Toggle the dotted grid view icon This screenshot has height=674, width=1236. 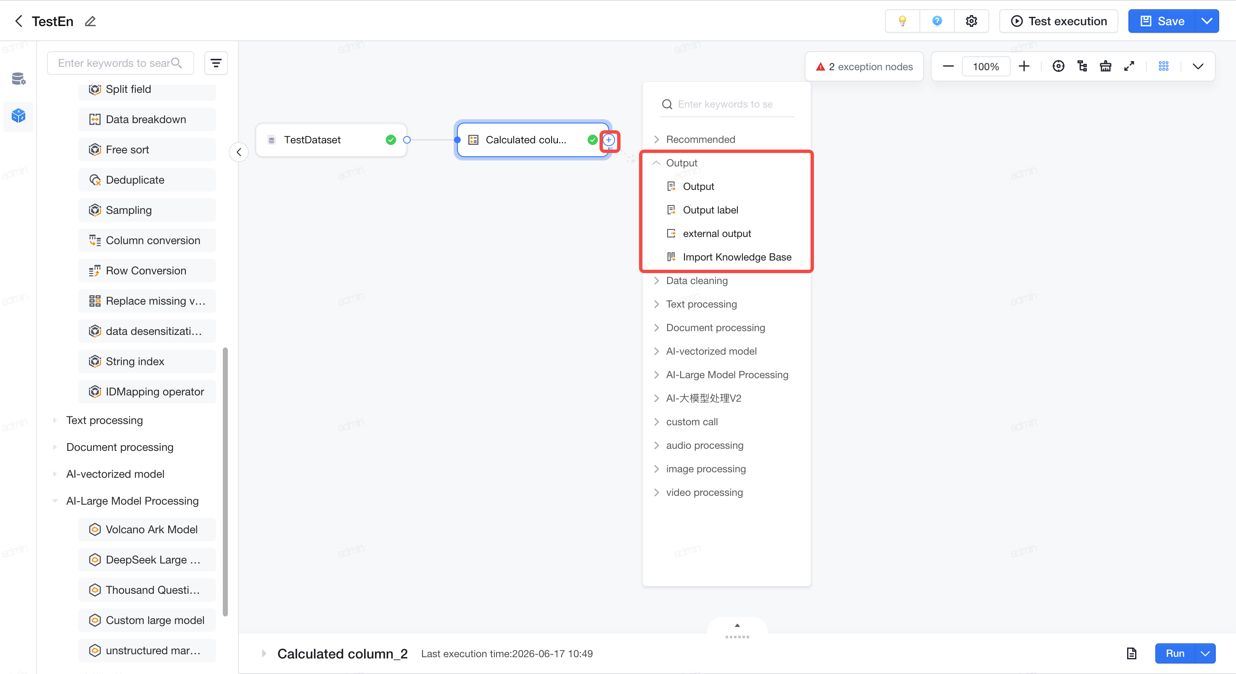(1164, 66)
